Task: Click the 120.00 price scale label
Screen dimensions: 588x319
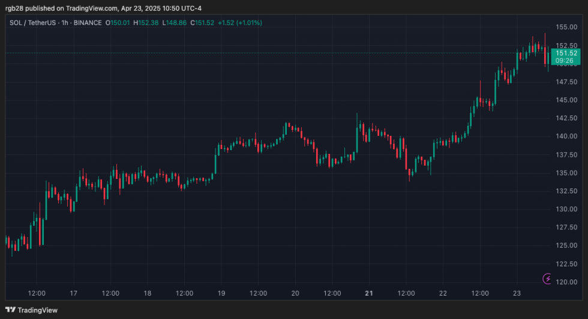Action: point(566,282)
